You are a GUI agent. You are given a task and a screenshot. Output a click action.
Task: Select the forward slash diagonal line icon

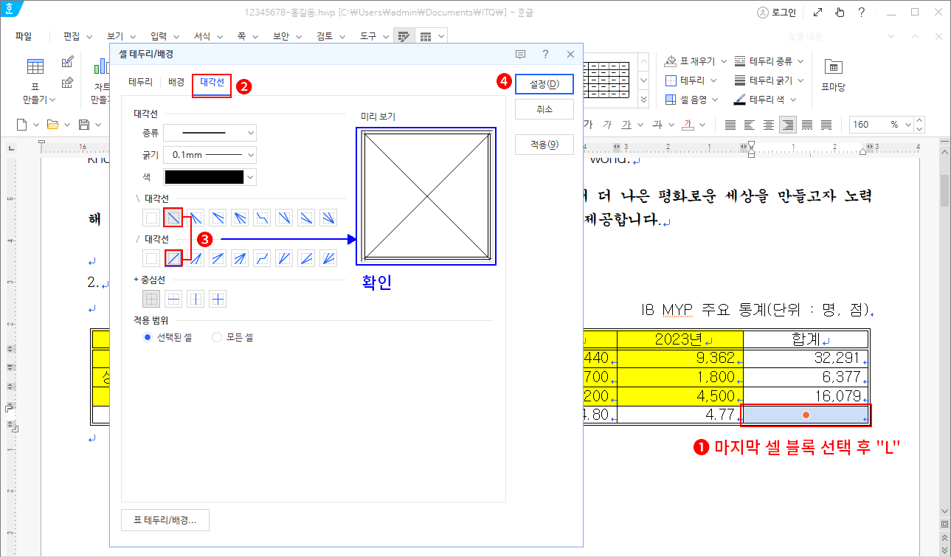click(x=172, y=257)
